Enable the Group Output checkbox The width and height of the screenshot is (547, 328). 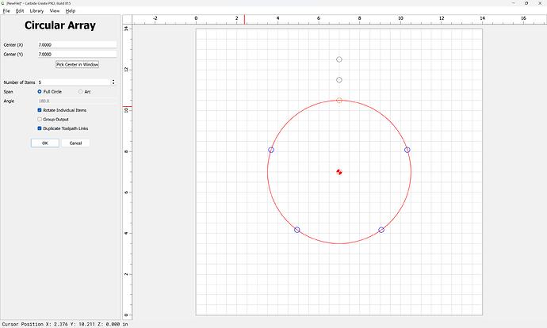(40, 119)
